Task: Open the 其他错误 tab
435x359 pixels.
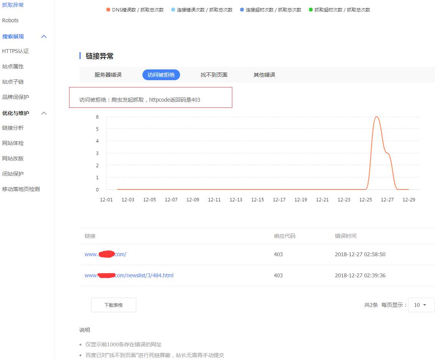Action: 264,75
